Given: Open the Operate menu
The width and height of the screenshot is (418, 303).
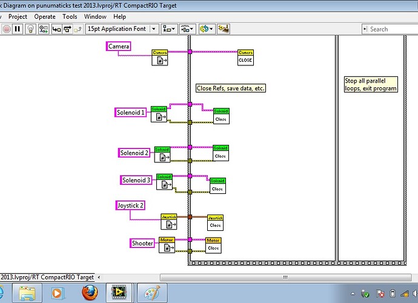Looking at the screenshot, I should point(45,16).
